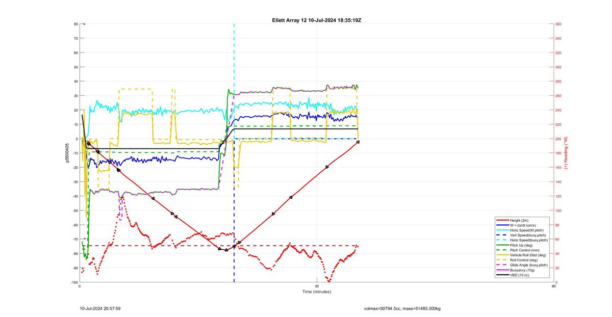Click the right axis tick label '360'
The image size is (612, 317).
pos(558,24)
